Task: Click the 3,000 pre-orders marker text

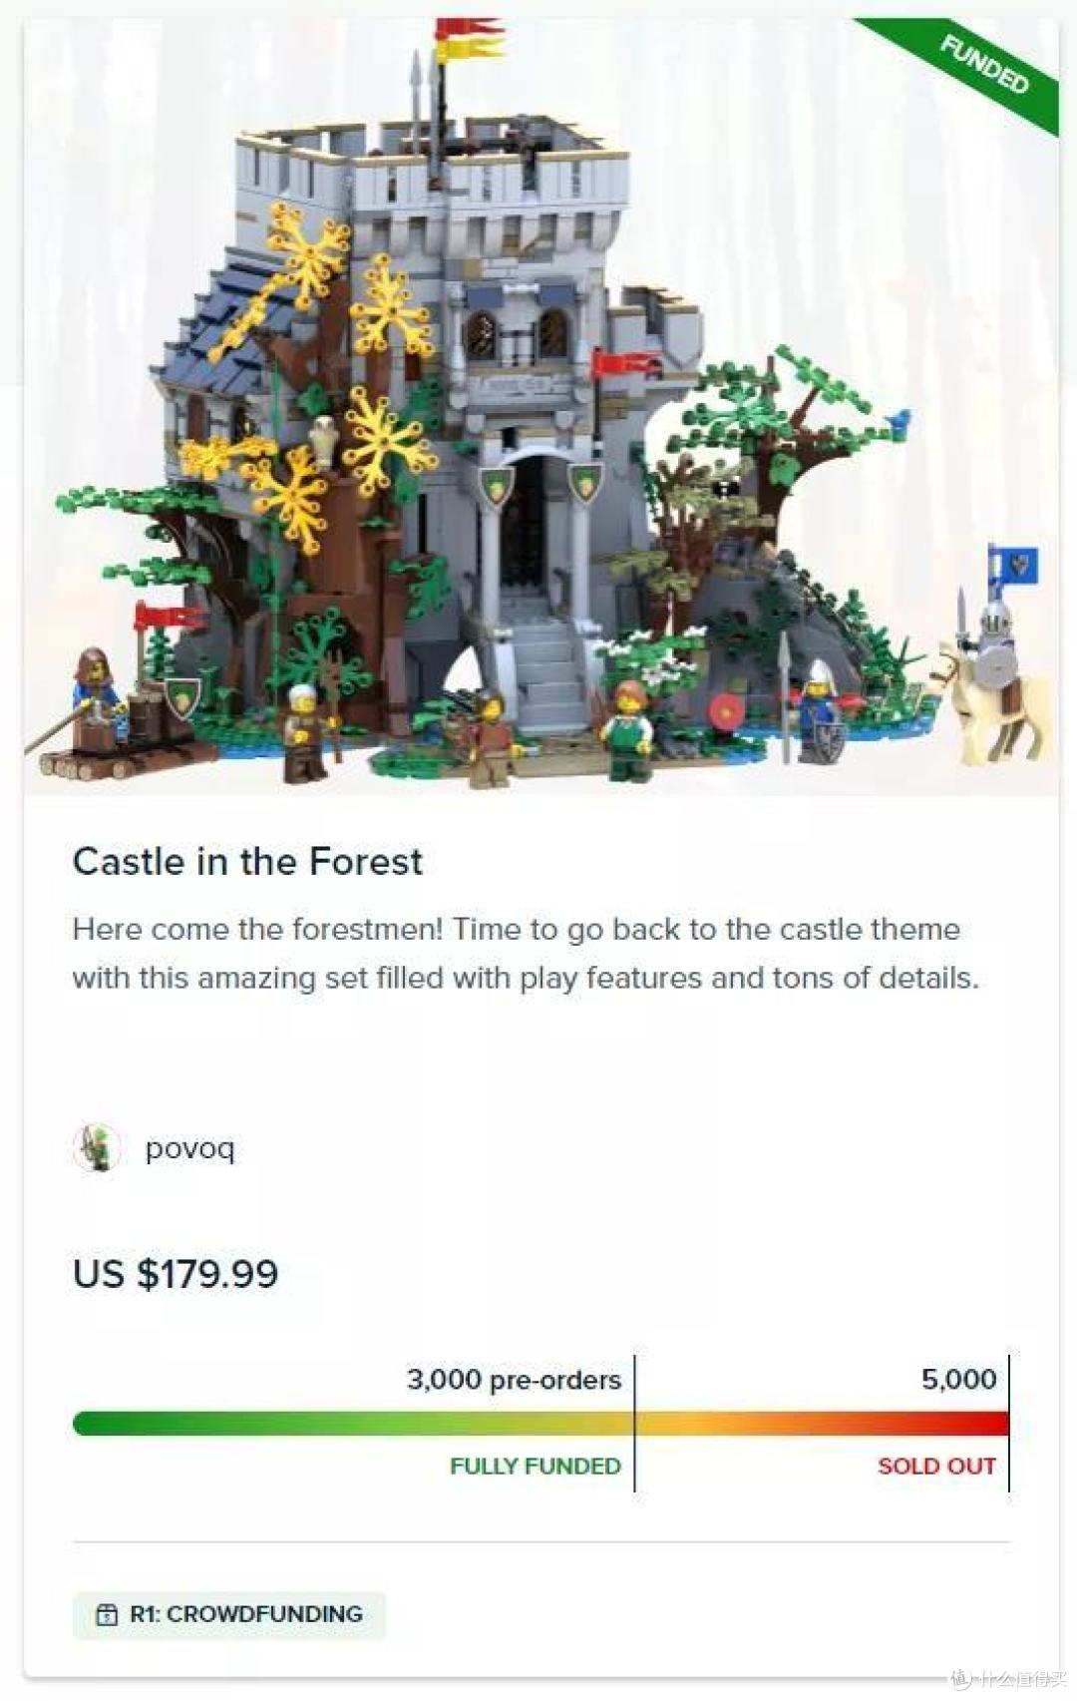Action: [x=513, y=1380]
